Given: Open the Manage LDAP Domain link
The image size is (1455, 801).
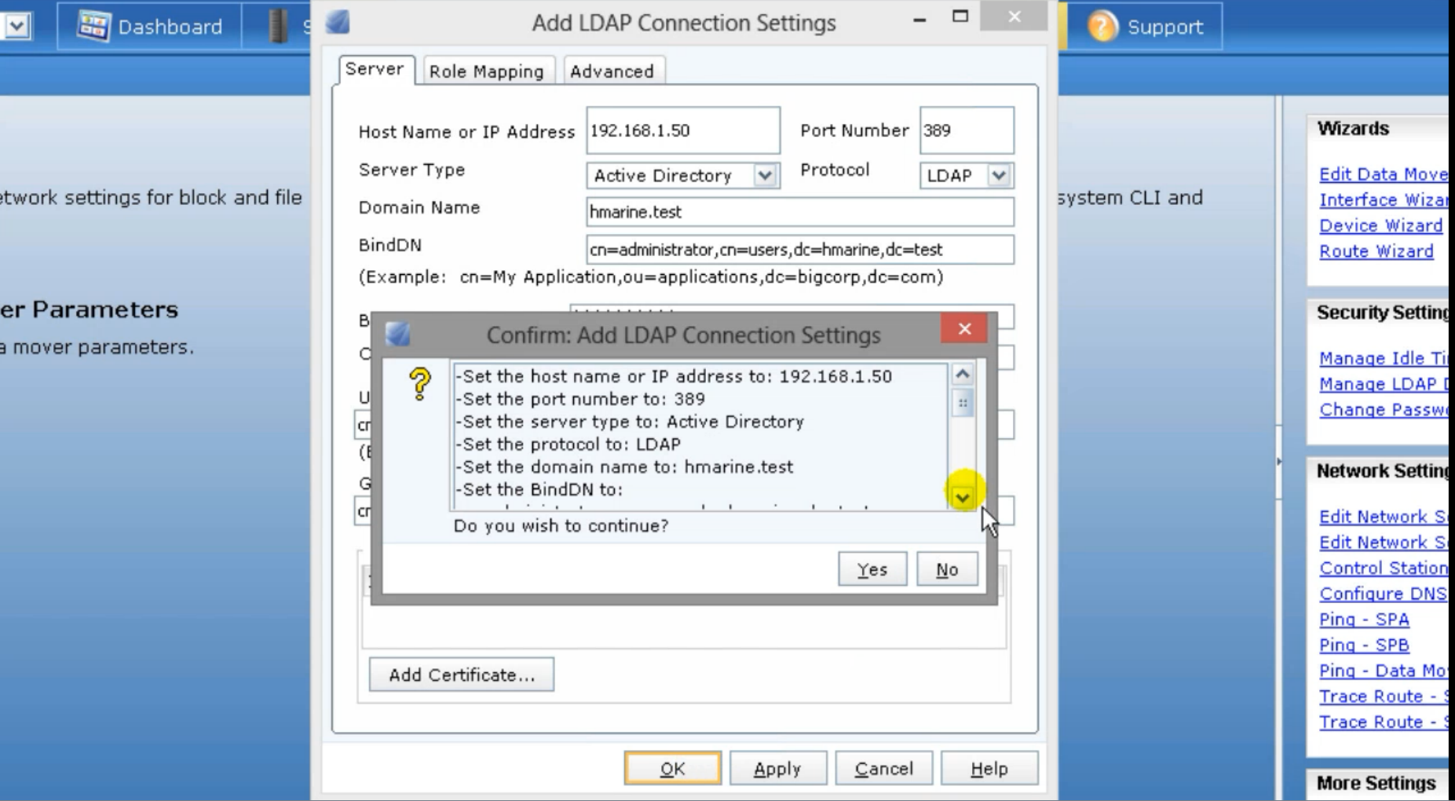Looking at the screenshot, I should point(1384,385).
